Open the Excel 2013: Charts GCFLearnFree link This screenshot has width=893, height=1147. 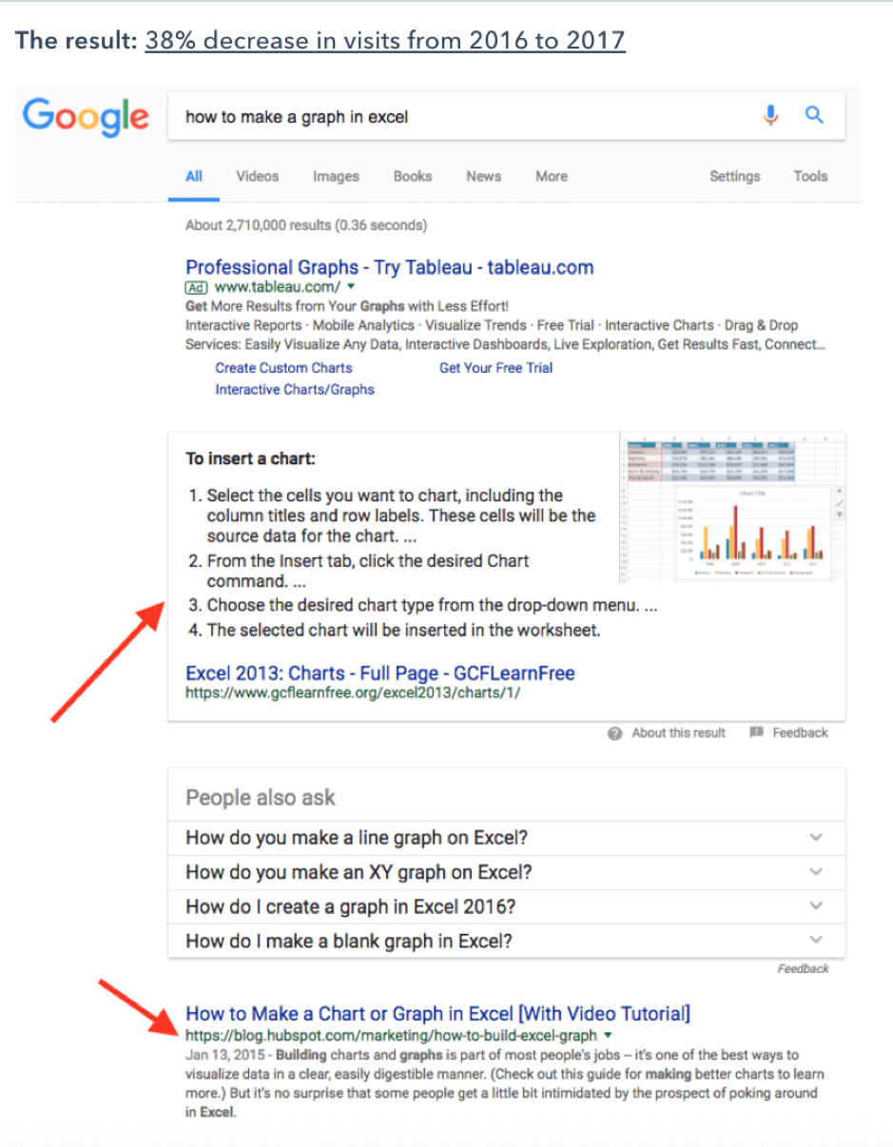click(379, 673)
